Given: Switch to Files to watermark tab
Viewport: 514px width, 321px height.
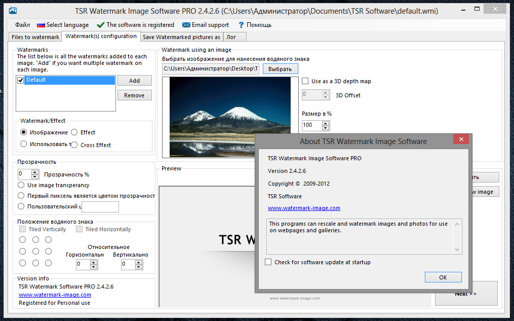Looking at the screenshot, I should click(35, 37).
